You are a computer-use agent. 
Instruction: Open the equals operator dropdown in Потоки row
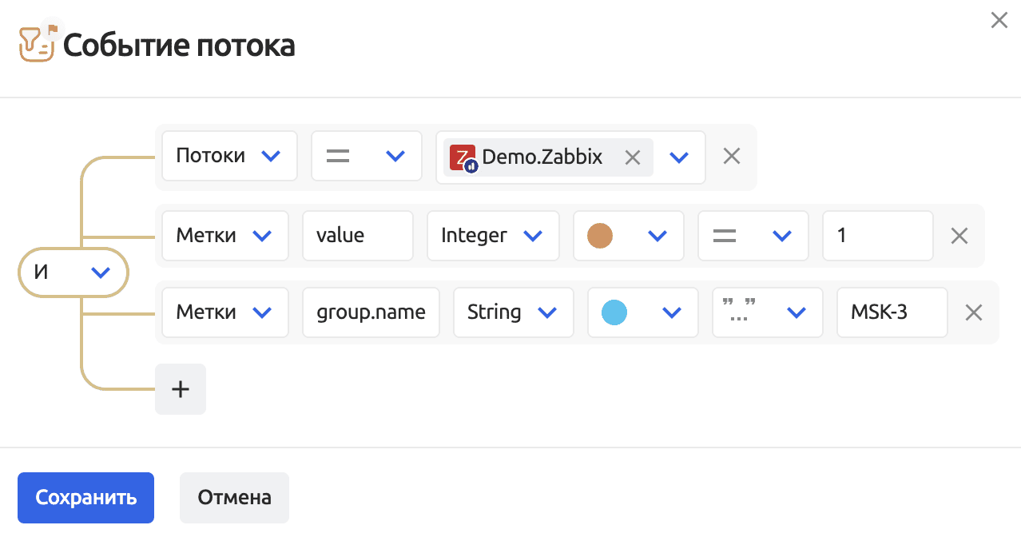pyautogui.click(x=366, y=156)
